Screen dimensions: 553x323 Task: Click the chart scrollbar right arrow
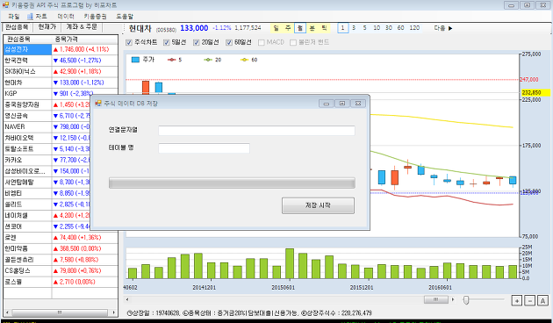point(453,299)
